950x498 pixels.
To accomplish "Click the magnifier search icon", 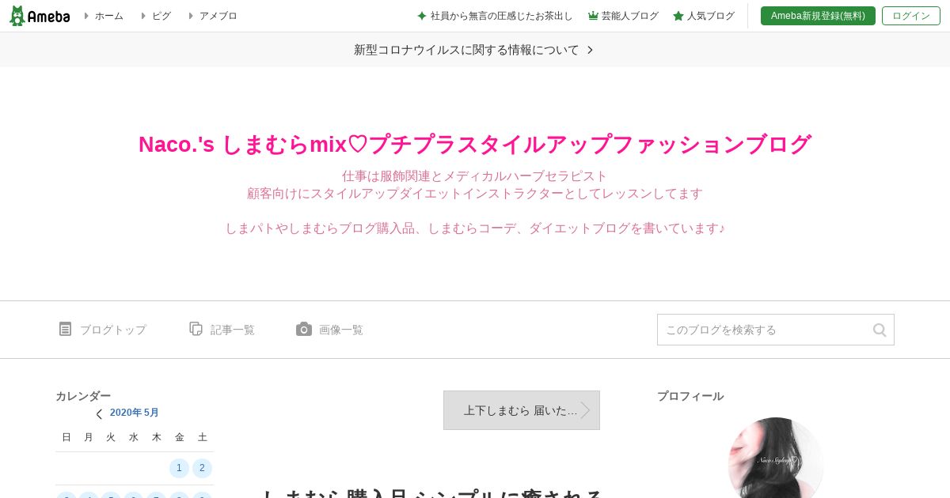I will 880,330.
